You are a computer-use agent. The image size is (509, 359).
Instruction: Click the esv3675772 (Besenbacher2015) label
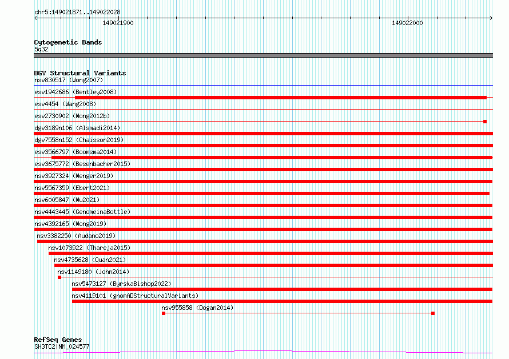(82, 164)
